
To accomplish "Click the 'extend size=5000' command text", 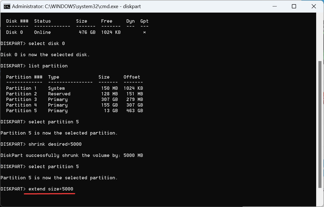I will [x=51, y=189].
